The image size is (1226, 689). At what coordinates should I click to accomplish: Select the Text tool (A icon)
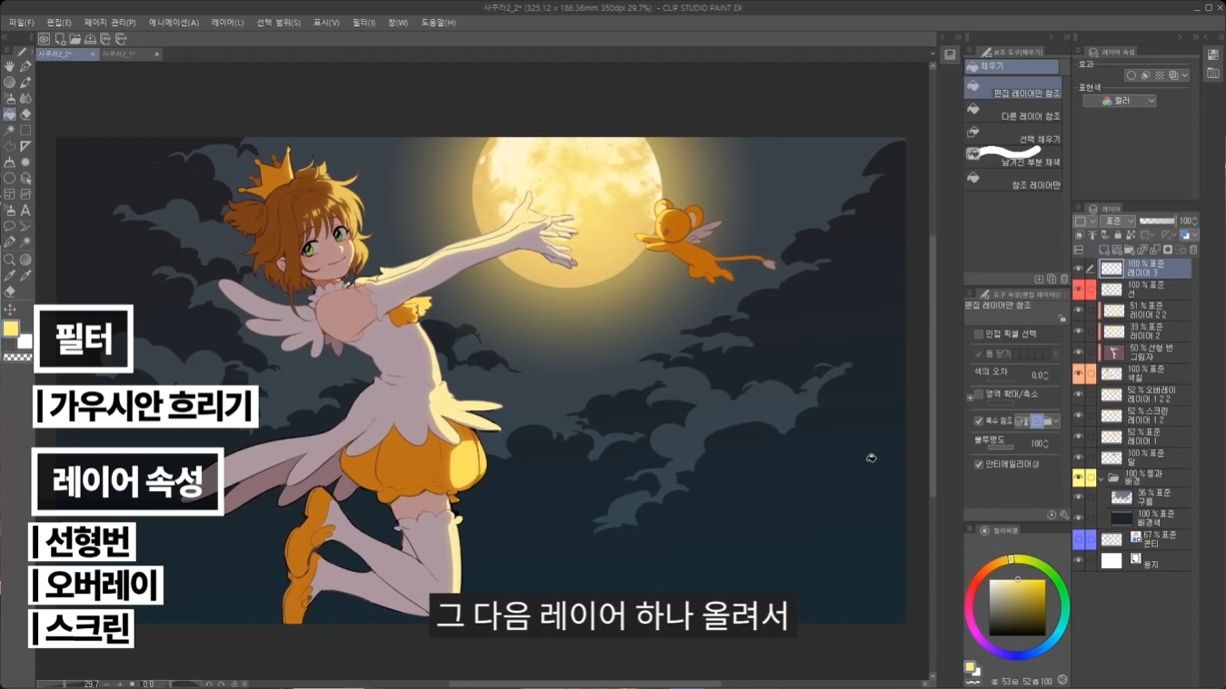pyautogui.click(x=25, y=211)
